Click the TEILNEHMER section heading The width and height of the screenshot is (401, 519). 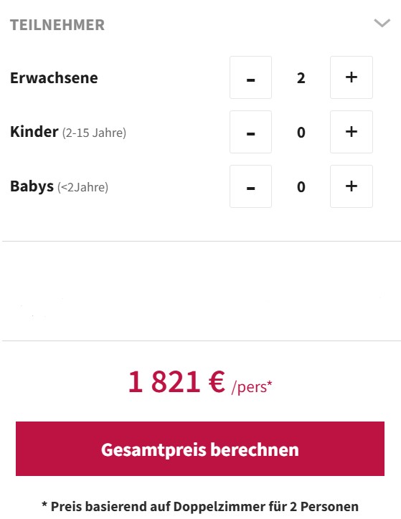57,25
